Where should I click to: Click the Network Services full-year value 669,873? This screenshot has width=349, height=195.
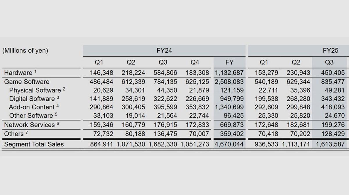232,125
